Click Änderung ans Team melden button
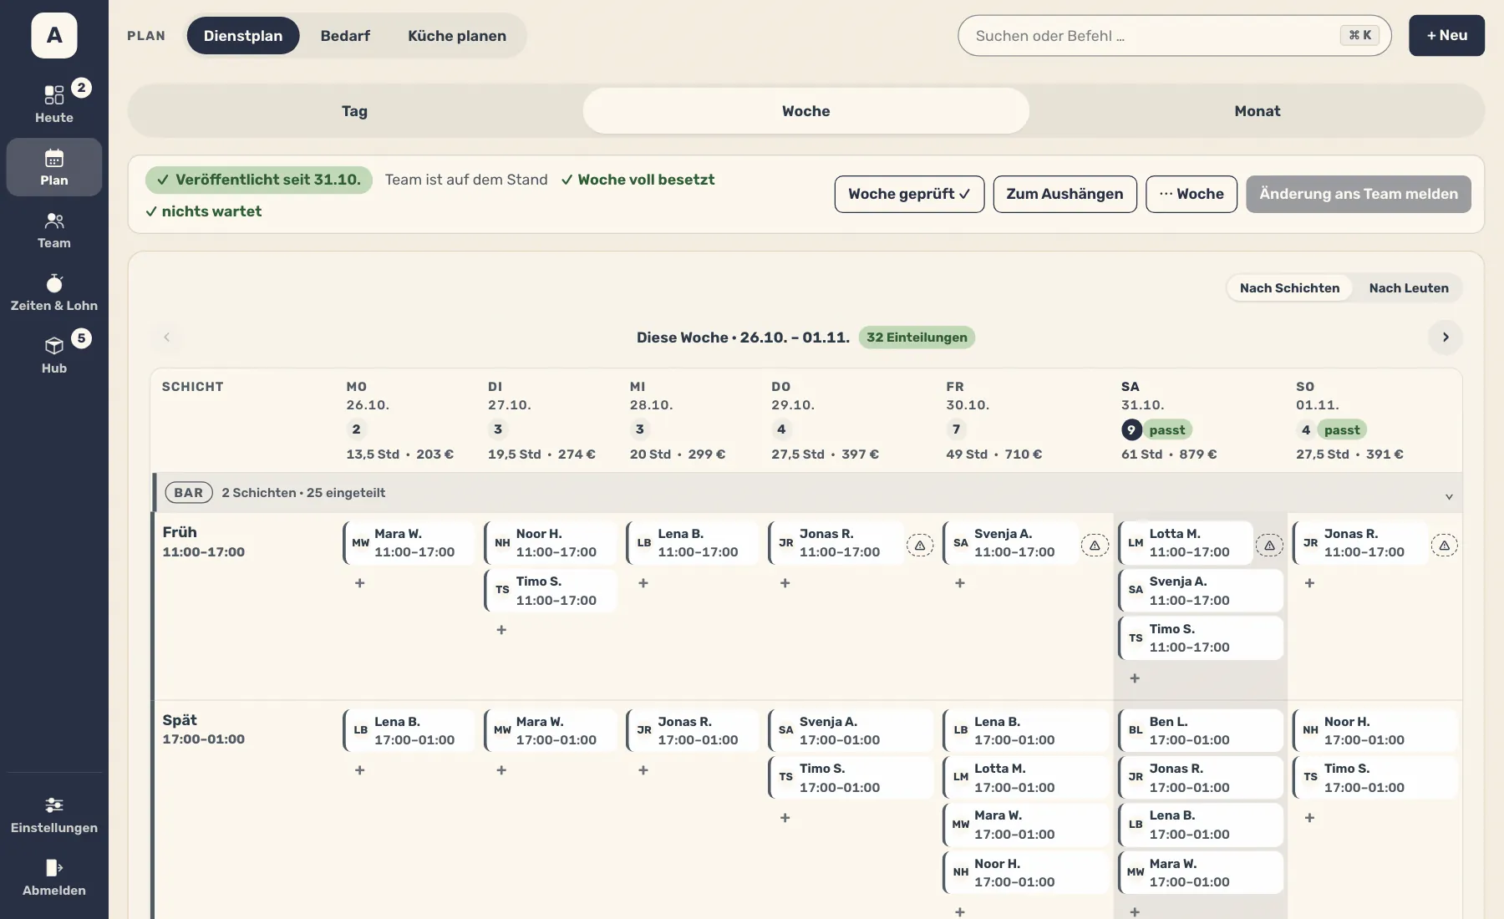1504x919 pixels. [1358, 194]
